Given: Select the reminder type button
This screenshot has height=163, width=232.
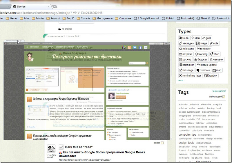Looking at the screenshot, I should [204, 49].
